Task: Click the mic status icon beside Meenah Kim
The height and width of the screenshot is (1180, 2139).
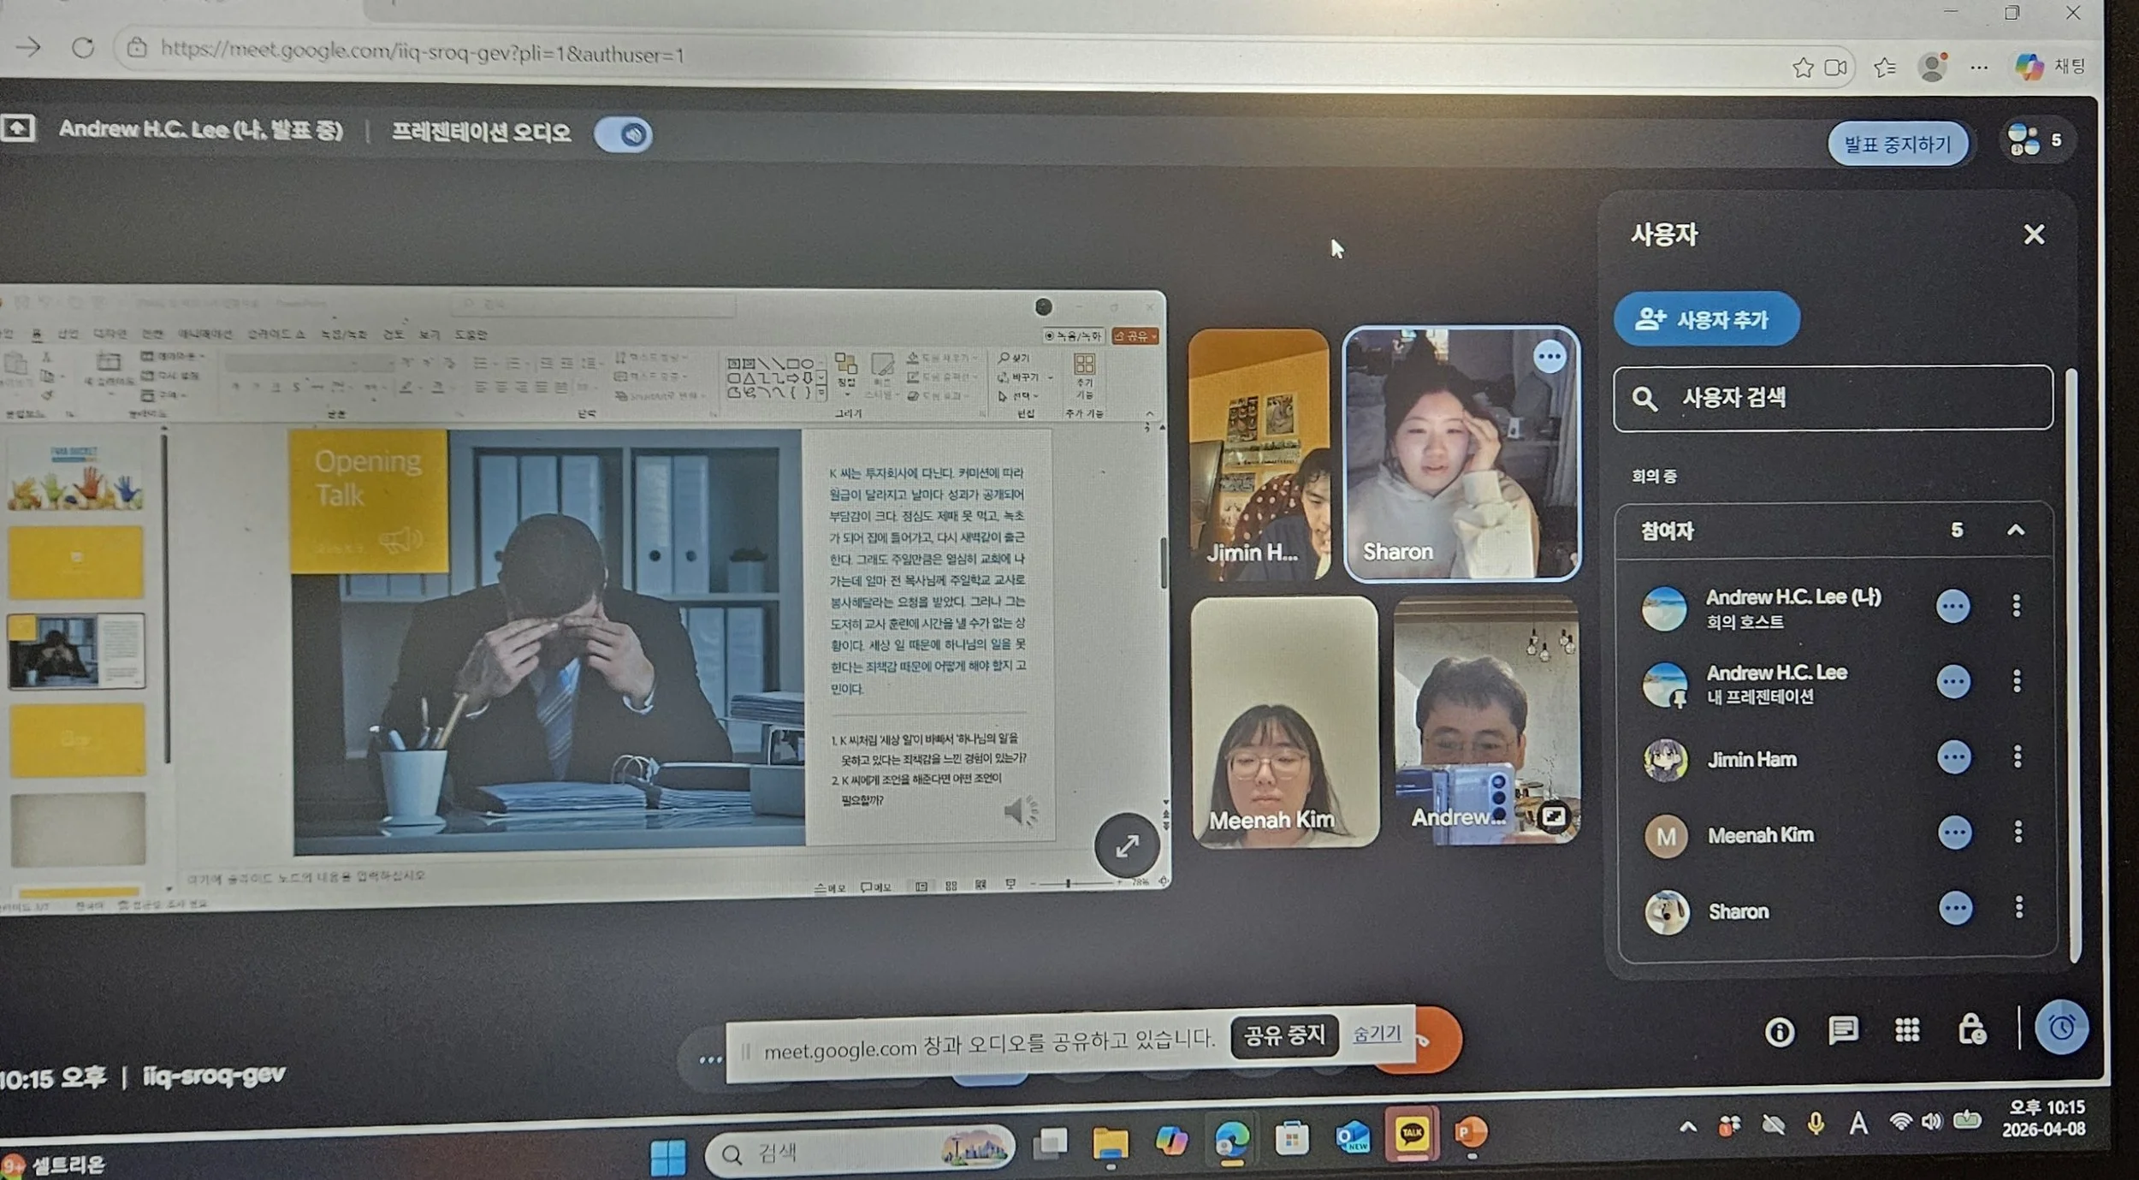Action: (x=1955, y=833)
